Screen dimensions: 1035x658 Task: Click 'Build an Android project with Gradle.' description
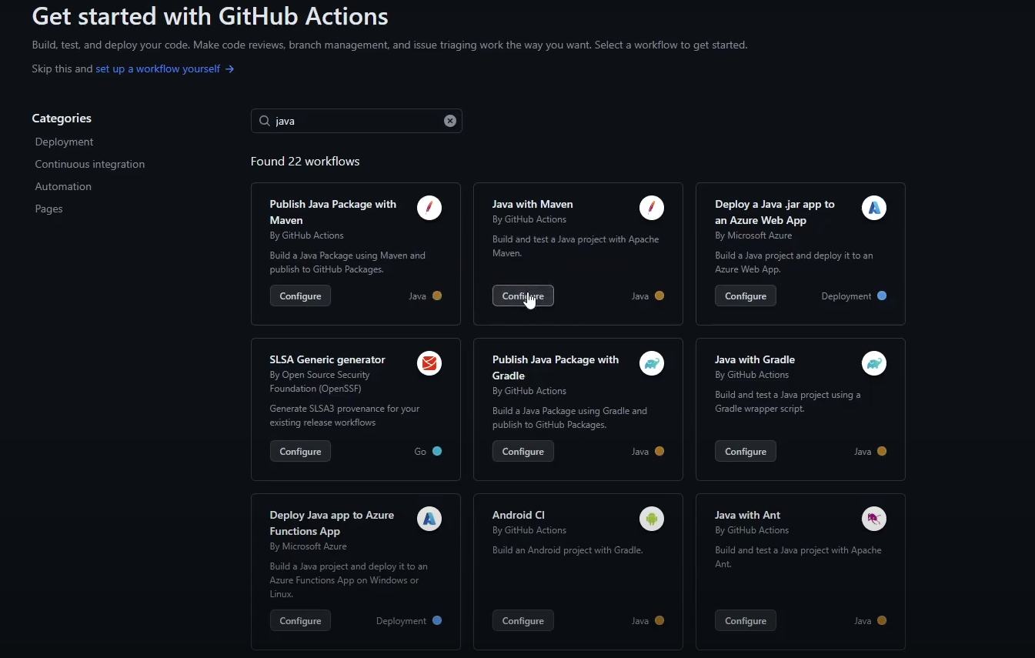(x=567, y=550)
